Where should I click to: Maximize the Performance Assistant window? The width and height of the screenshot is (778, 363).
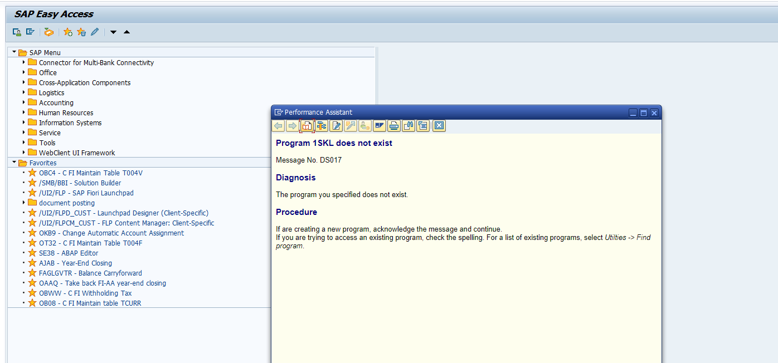point(644,112)
